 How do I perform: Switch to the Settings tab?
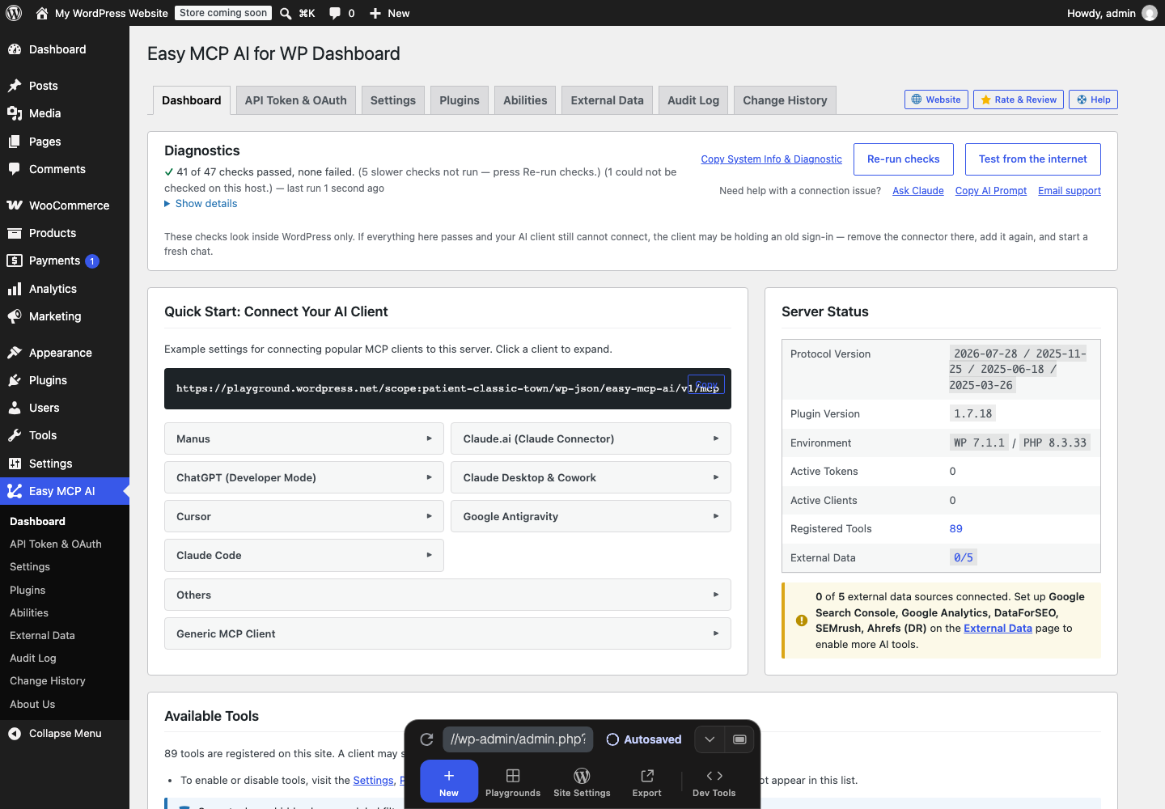(393, 100)
